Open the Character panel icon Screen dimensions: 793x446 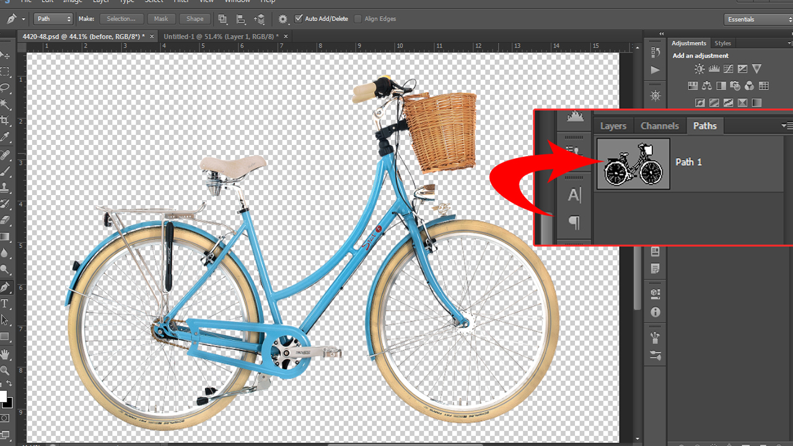point(574,196)
